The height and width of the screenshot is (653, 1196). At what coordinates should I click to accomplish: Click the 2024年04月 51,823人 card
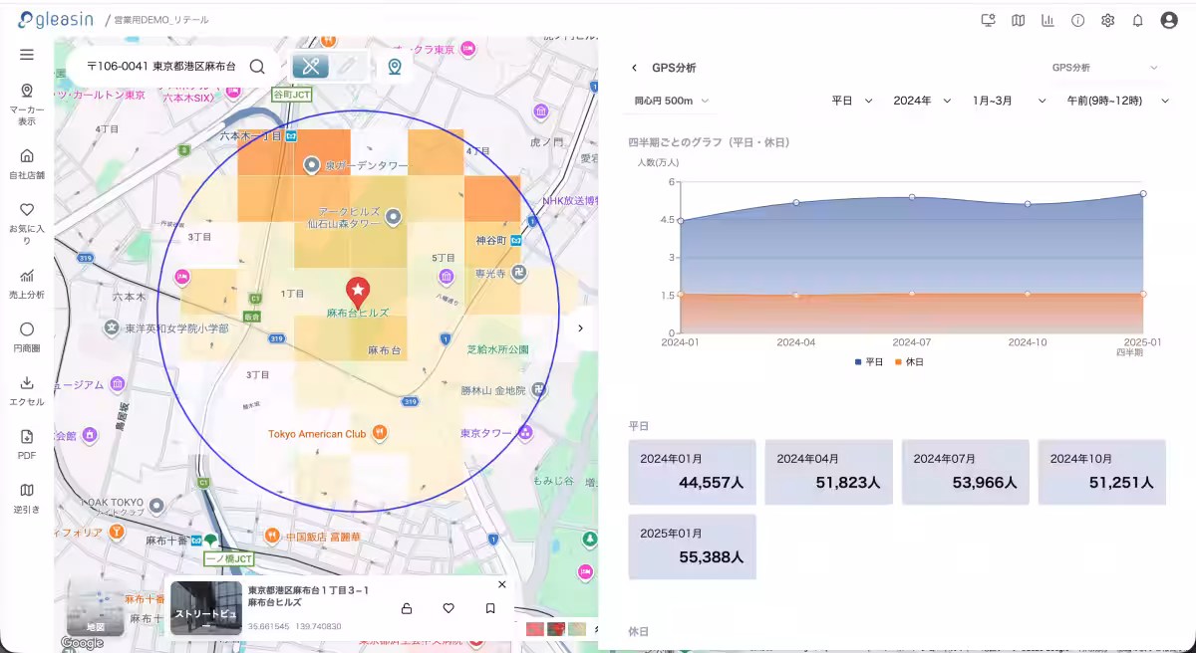pyautogui.click(x=828, y=472)
